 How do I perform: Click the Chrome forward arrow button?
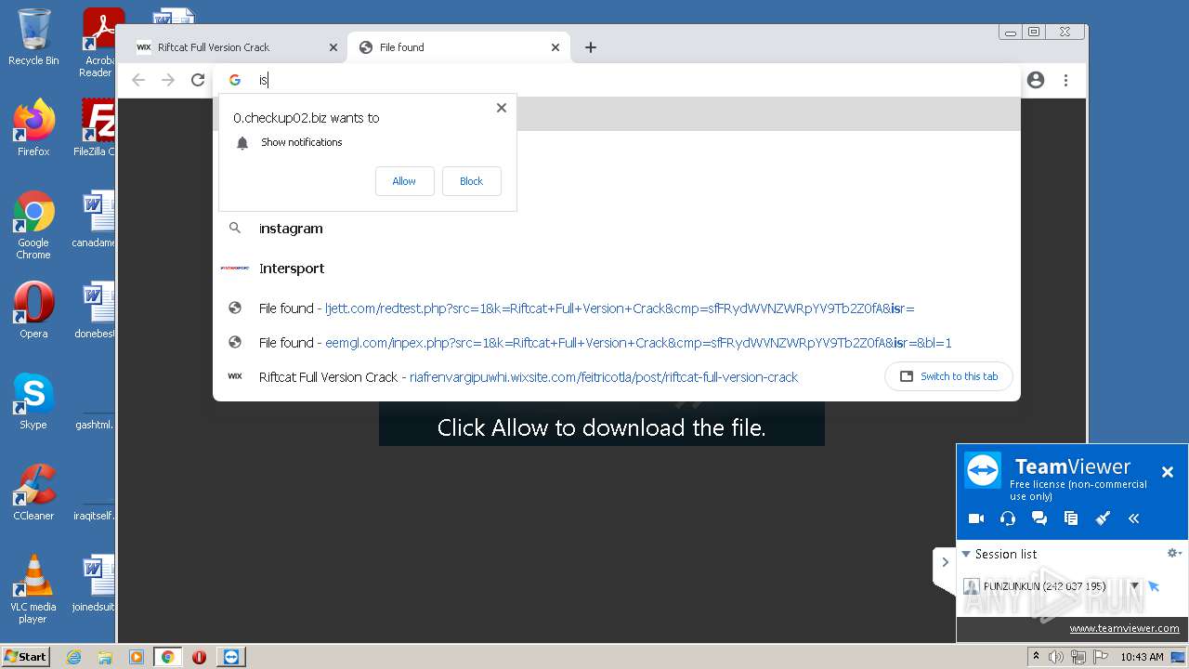pos(168,80)
